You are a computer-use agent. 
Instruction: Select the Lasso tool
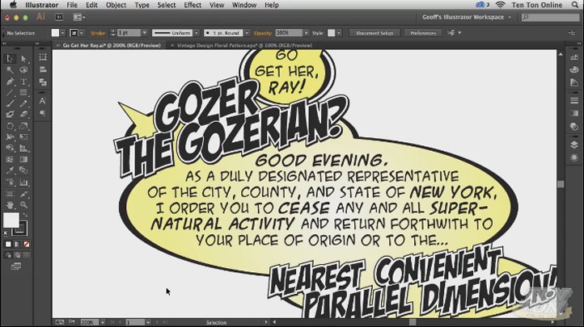[x=23, y=70]
